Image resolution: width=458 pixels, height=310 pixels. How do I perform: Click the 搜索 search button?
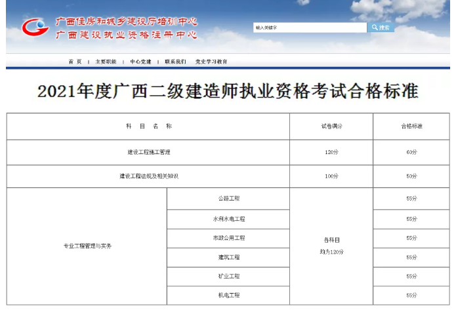click(381, 28)
